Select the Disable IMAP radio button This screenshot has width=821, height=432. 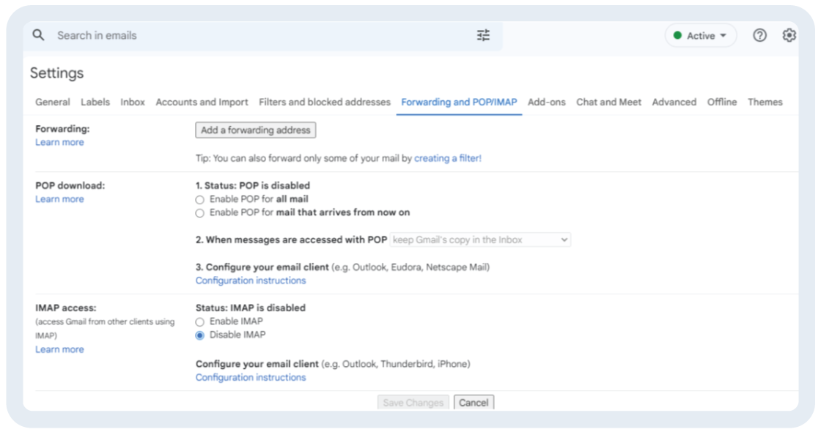coord(200,335)
